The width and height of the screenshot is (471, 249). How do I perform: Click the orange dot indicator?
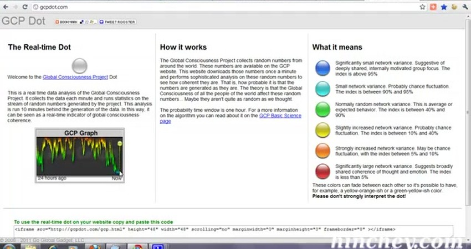(x=322, y=151)
